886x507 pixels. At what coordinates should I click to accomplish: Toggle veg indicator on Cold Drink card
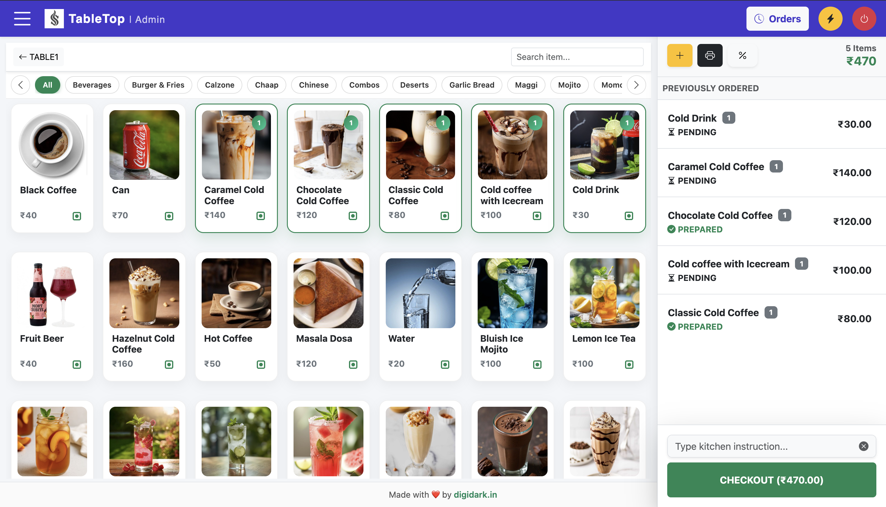pyautogui.click(x=629, y=216)
